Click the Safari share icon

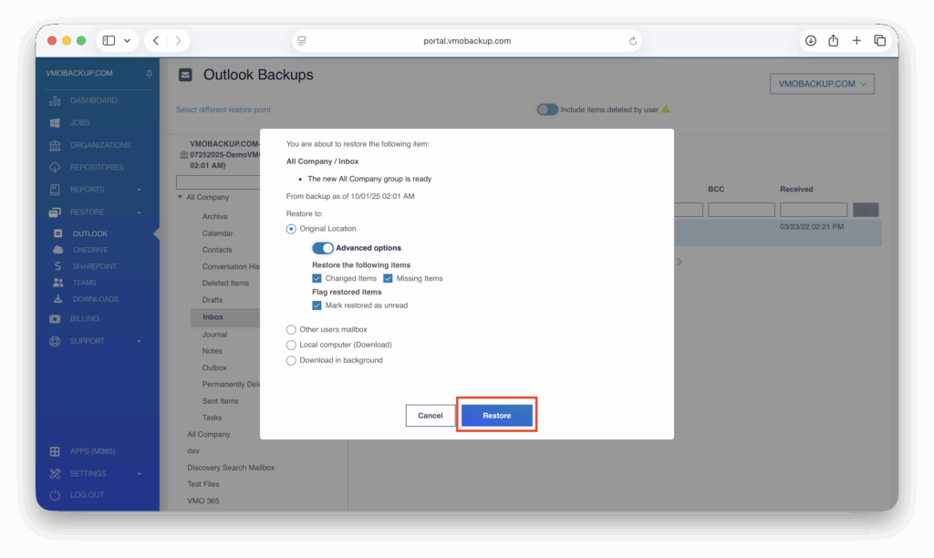pos(833,41)
